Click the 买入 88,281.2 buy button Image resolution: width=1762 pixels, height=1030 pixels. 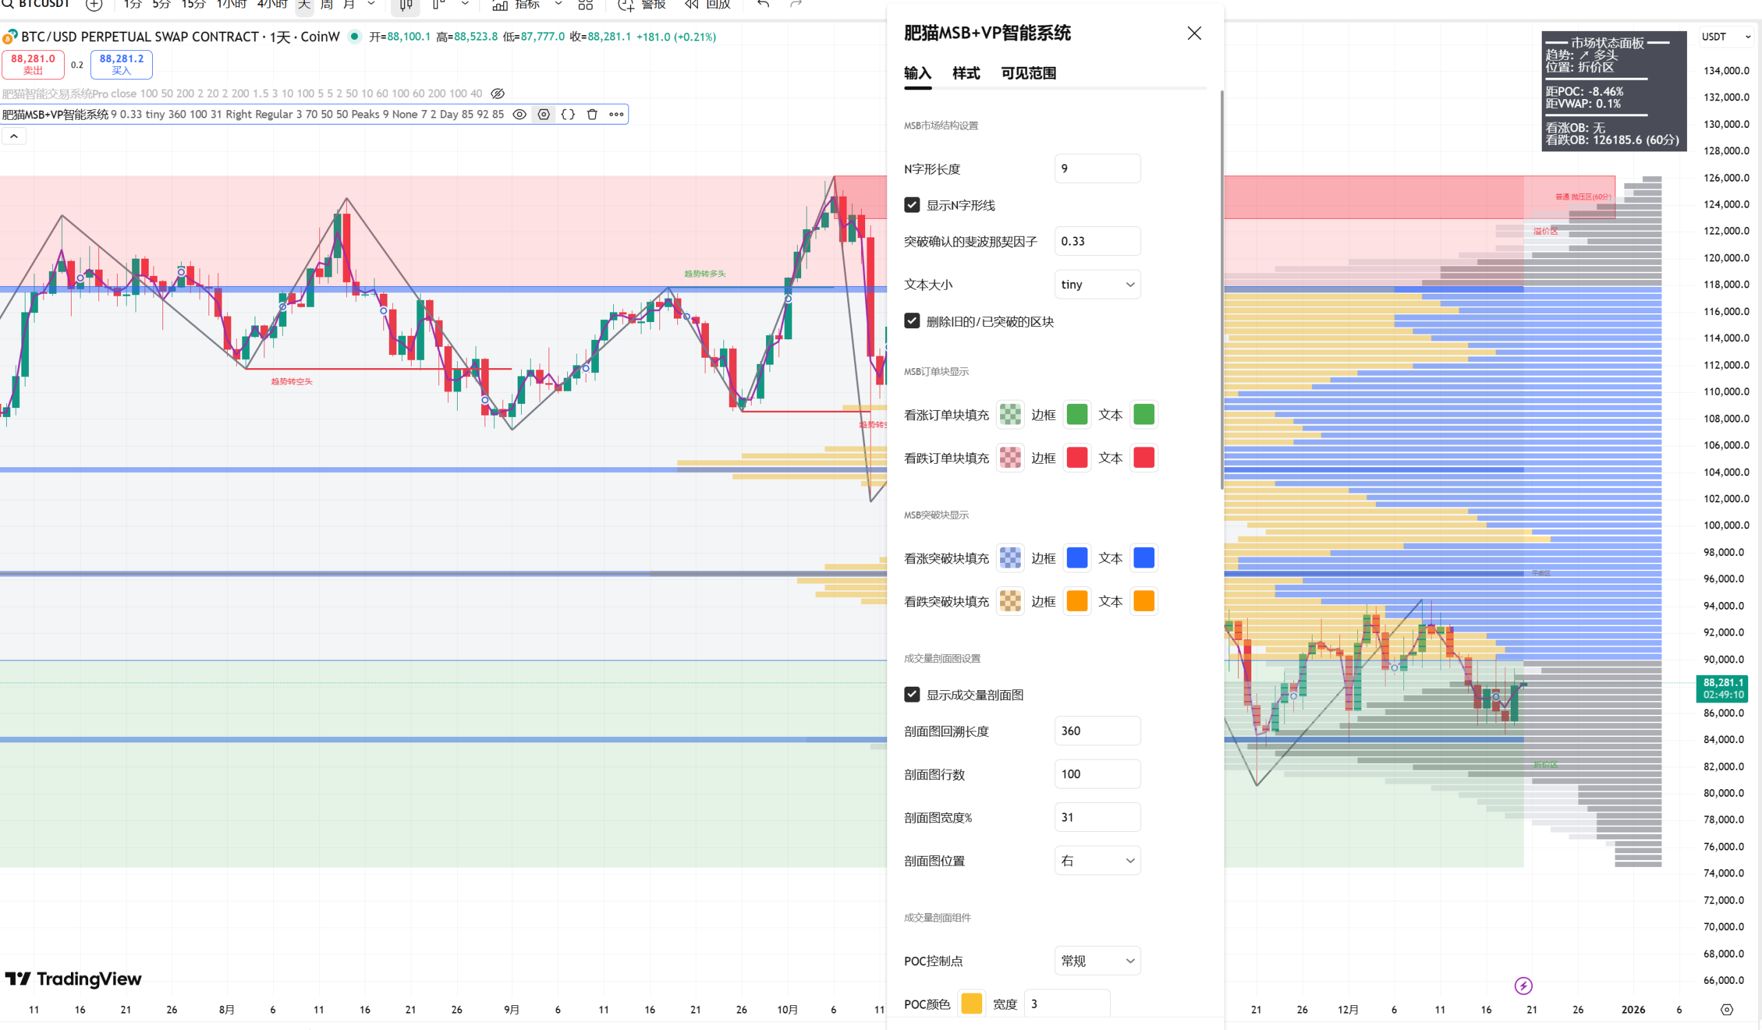pos(122,64)
